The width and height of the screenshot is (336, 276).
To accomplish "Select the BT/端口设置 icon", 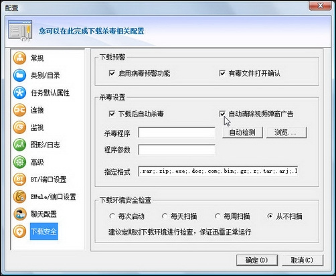I will 19,180.
